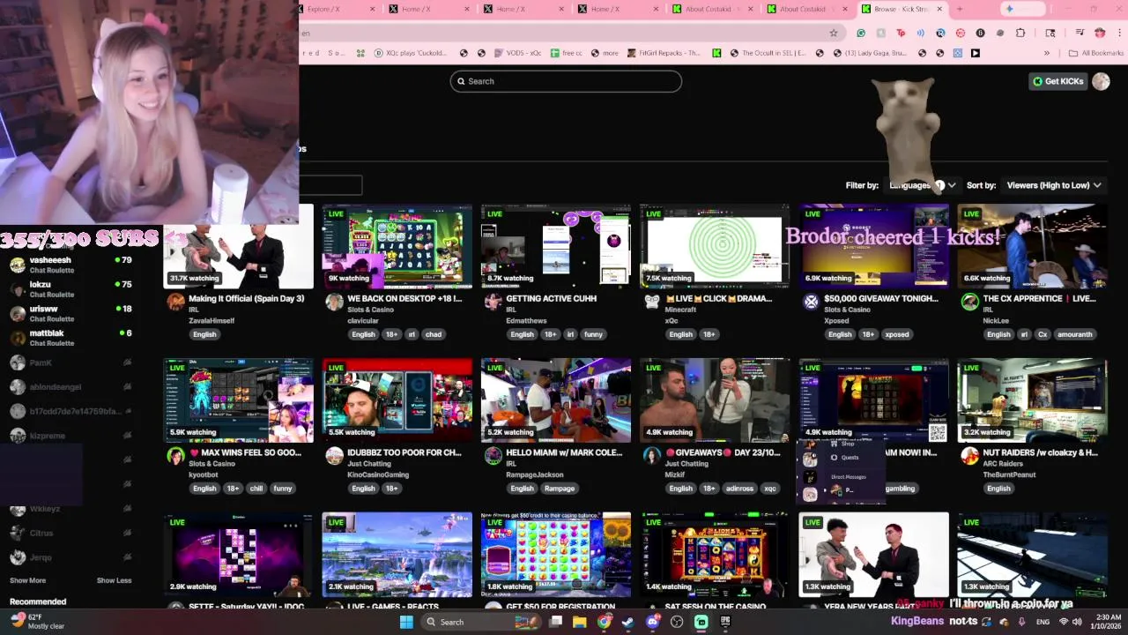The height and width of the screenshot is (635, 1128).
Task: Select the 'adinross' tag under Mizkif
Action: pos(739,489)
